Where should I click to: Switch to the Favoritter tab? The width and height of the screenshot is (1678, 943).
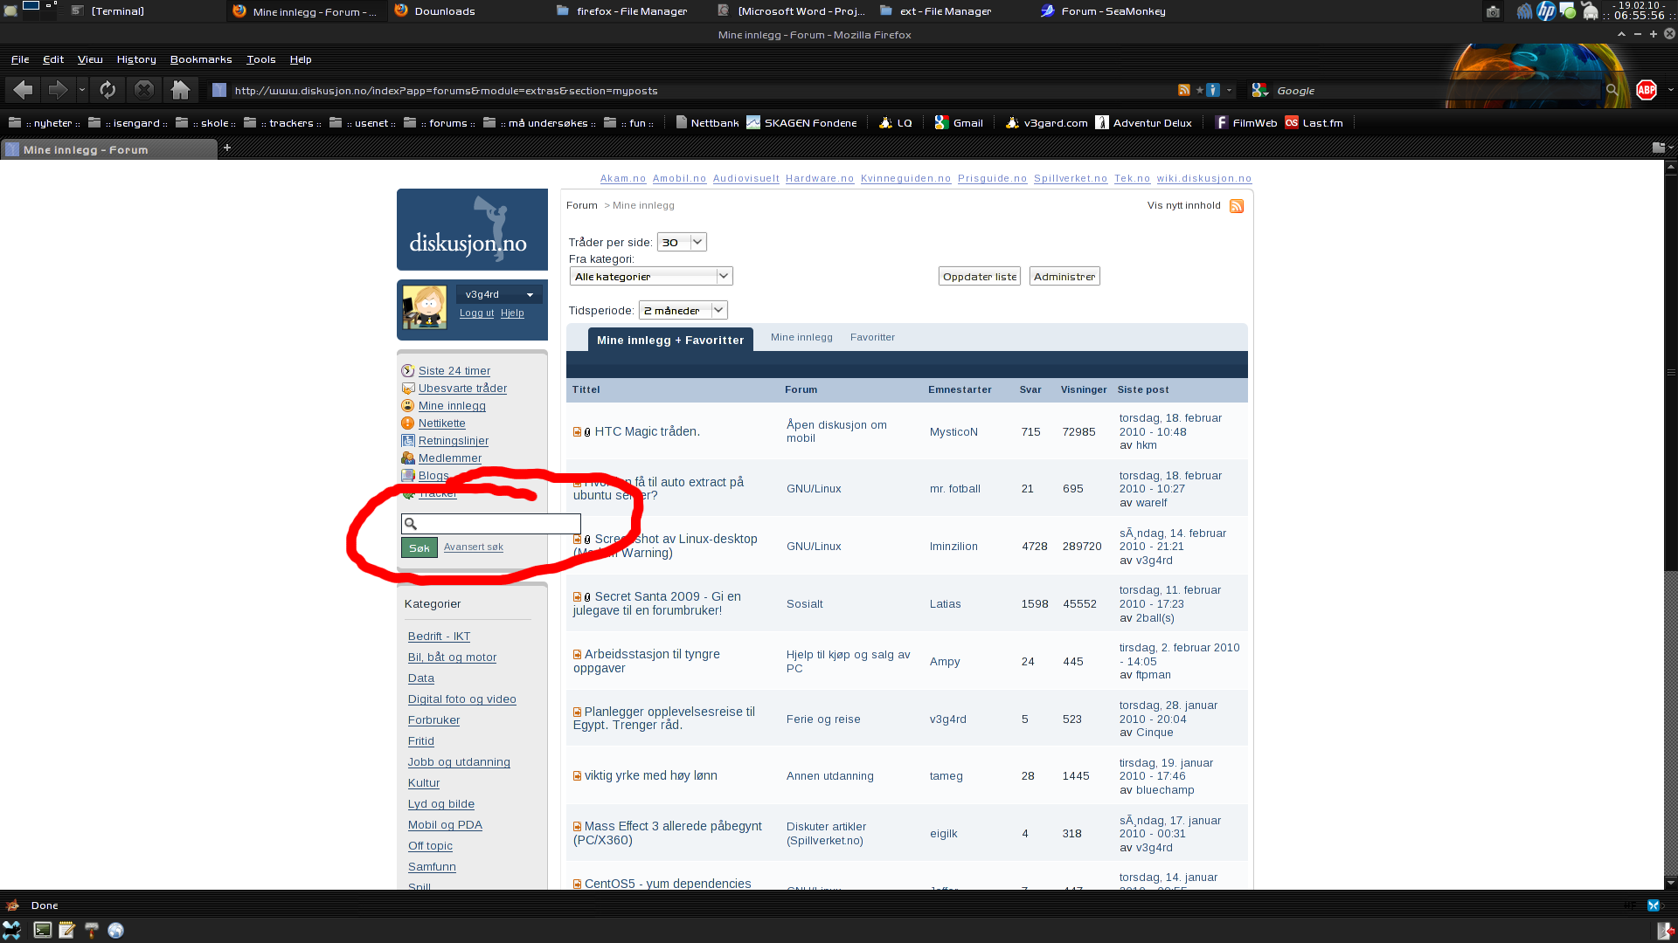coord(872,337)
